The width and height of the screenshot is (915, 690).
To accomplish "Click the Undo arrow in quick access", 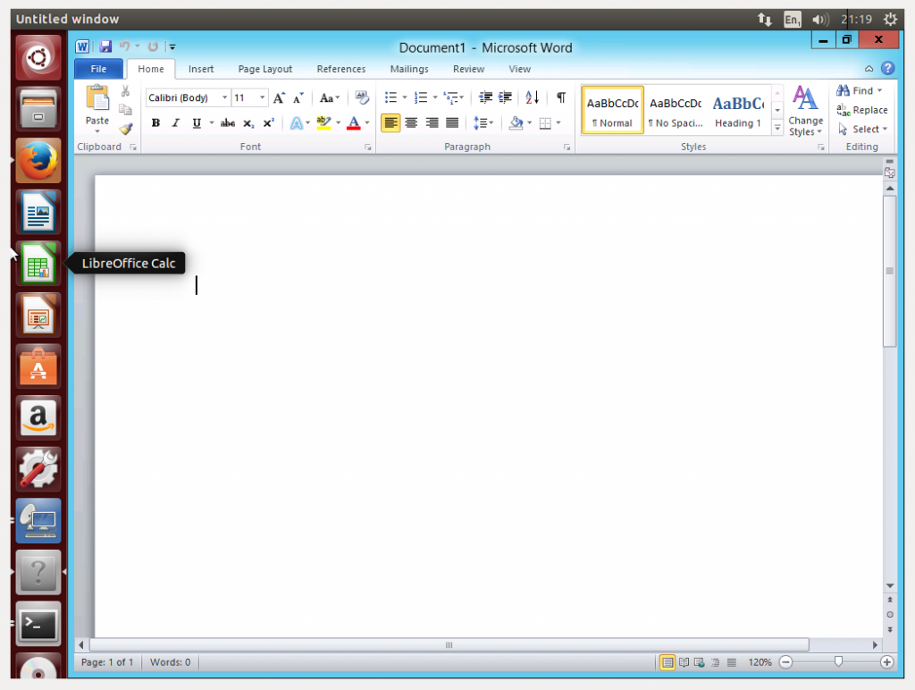I will [x=124, y=46].
